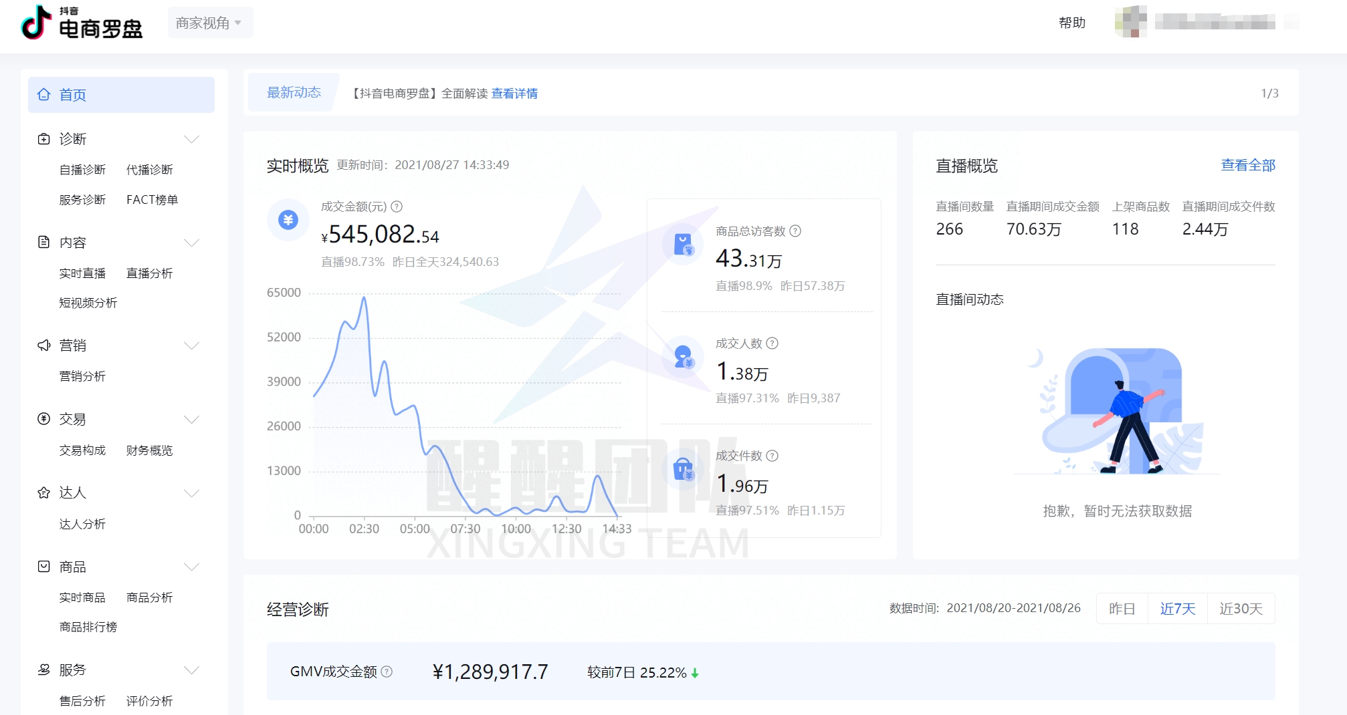
Task: Open the 帮助 menu
Action: click(1073, 22)
